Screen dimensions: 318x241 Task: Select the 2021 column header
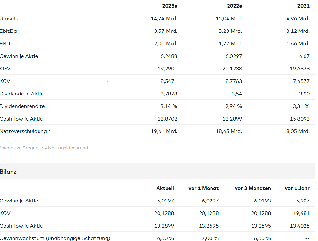[303, 6]
